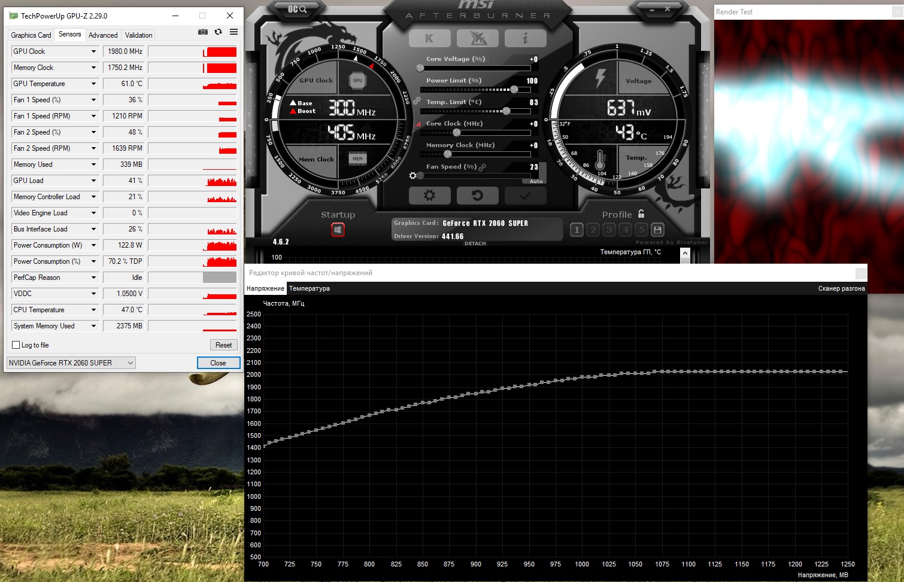Click GPU Clock value 1980.0 MHz
The height and width of the screenshot is (582, 904).
(x=124, y=51)
